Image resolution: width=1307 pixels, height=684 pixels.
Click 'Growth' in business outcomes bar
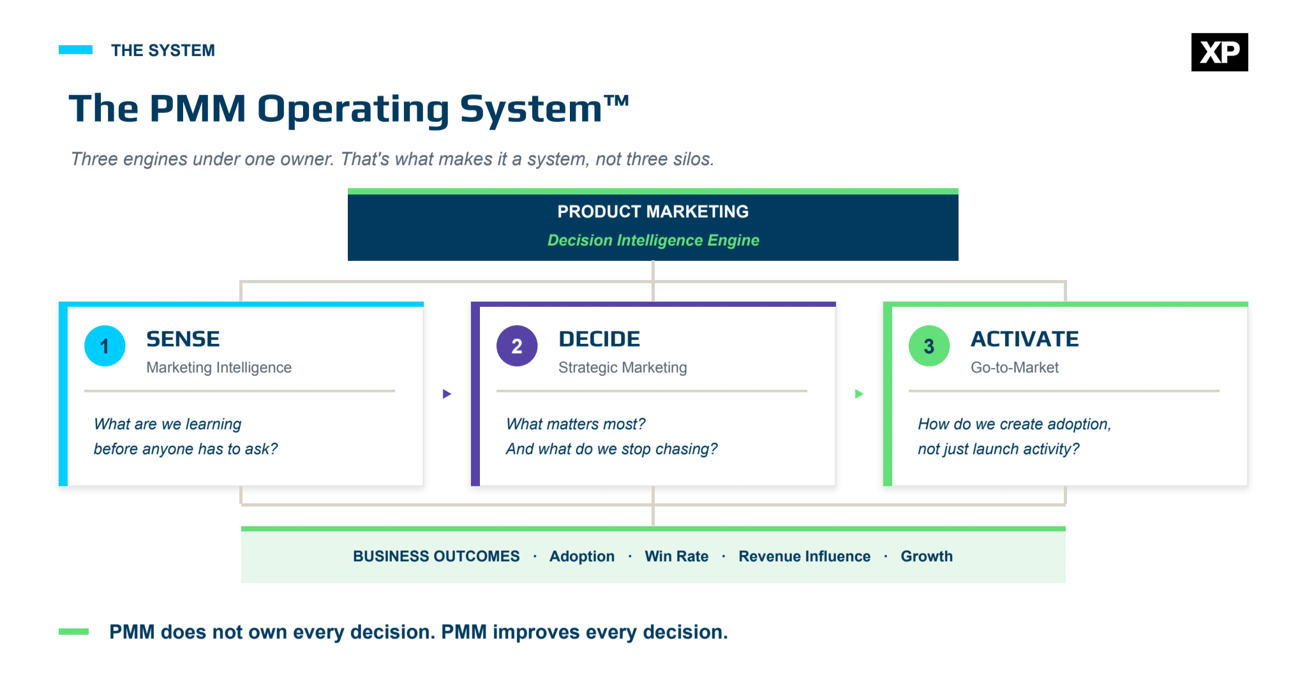(x=927, y=556)
